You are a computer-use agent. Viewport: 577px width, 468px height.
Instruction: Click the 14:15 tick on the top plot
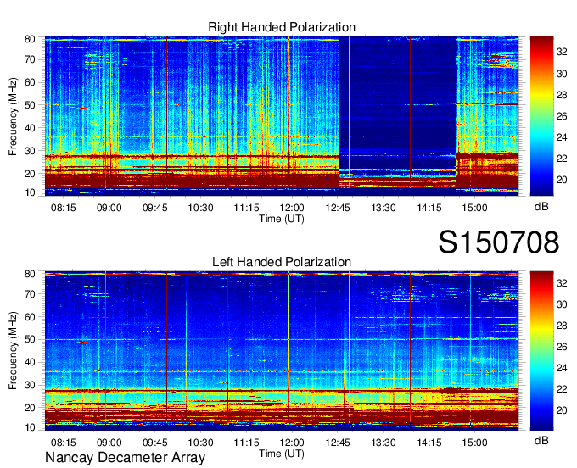point(429,208)
